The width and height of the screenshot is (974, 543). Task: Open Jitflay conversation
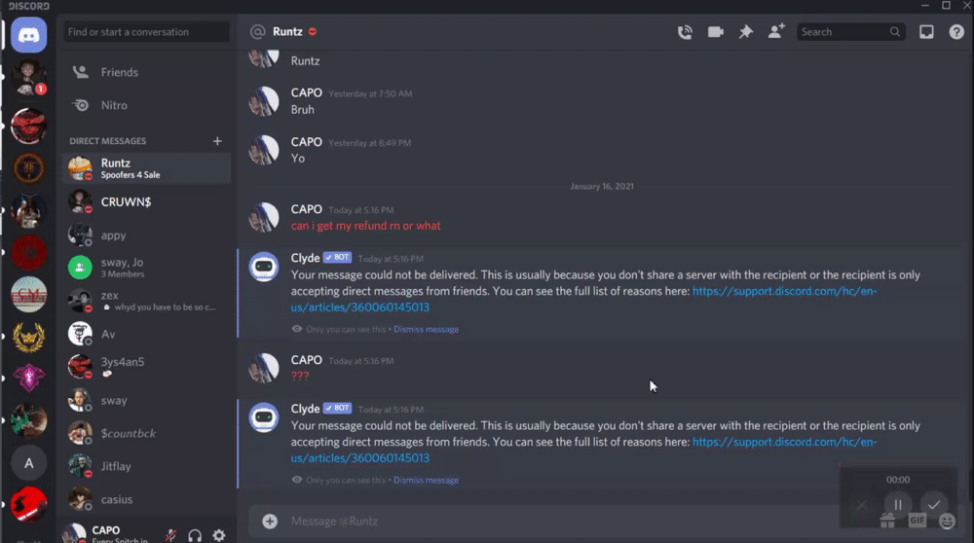point(147,466)
